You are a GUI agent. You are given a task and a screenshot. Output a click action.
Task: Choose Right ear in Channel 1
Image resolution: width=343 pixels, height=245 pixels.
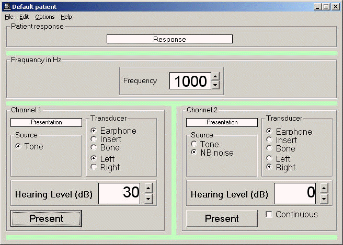pyautogui.click(x=94, y=167)
